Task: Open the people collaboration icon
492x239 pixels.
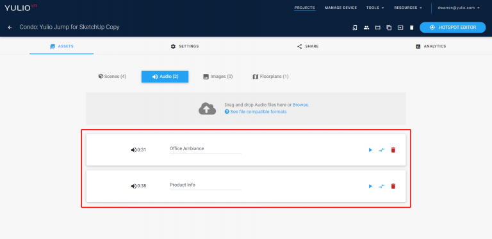Action: point(366,27)
